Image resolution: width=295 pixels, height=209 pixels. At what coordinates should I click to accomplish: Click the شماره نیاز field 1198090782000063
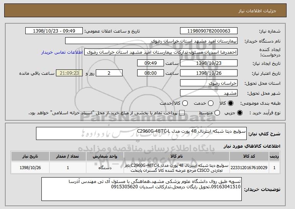pos(209,31)
